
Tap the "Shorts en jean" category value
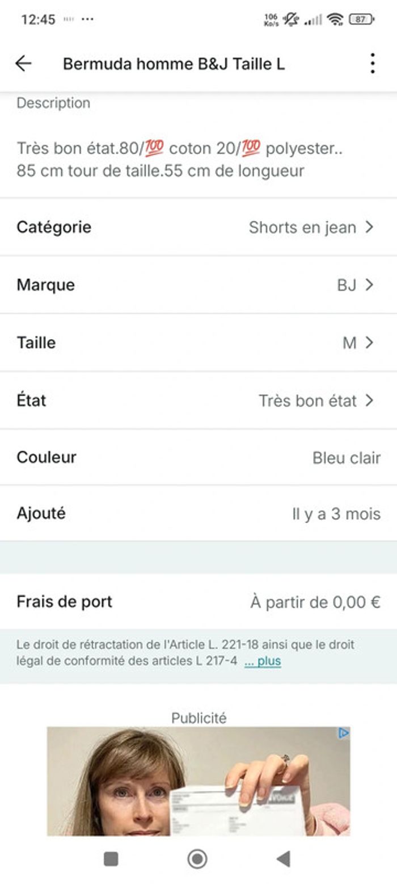pos(302,228)
